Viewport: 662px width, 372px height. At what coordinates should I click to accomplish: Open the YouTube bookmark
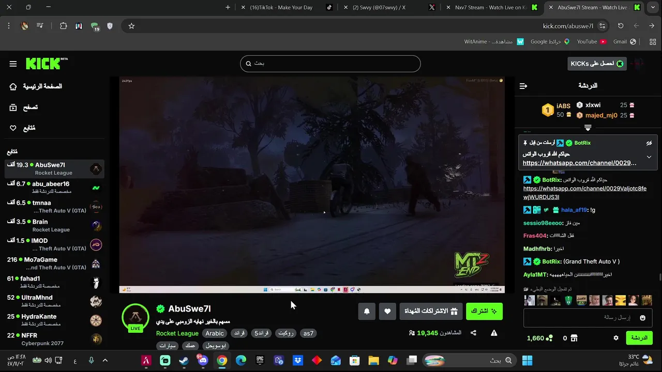point(591,41)
